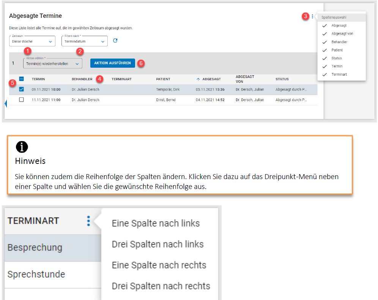Screen dimensions: 378x300
Task: Toggle 'Patient' column in Spaltenauswahl menu
Action: [x=337, y=50]
